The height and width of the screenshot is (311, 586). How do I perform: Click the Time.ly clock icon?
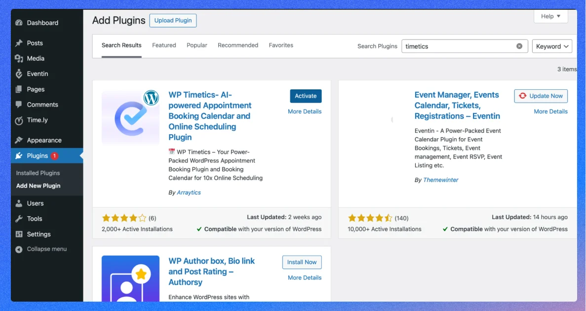pos(19,120)
